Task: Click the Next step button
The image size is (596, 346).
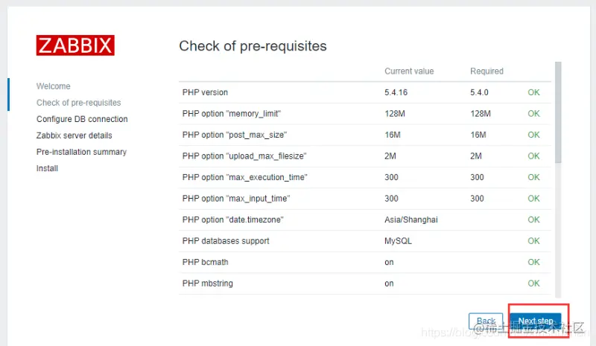Action: pyautogui.click(x=536, y=321)
